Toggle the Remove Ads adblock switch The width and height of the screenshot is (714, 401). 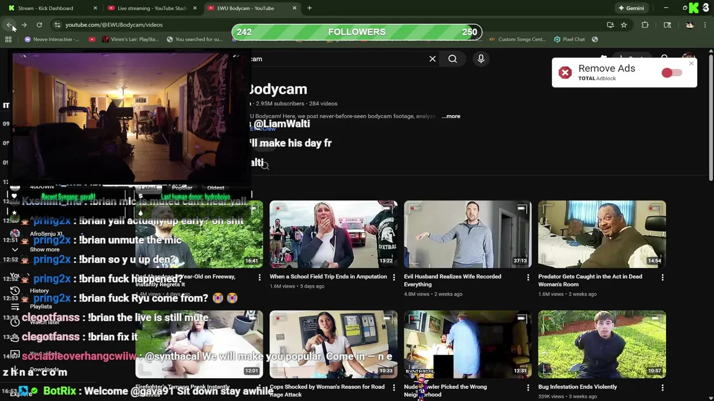(x=672, y=73)
